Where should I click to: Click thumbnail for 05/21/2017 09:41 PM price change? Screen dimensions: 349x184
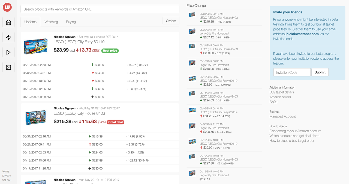tap(192, 46)
